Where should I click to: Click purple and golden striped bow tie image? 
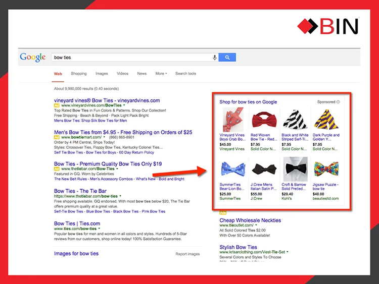326,120
